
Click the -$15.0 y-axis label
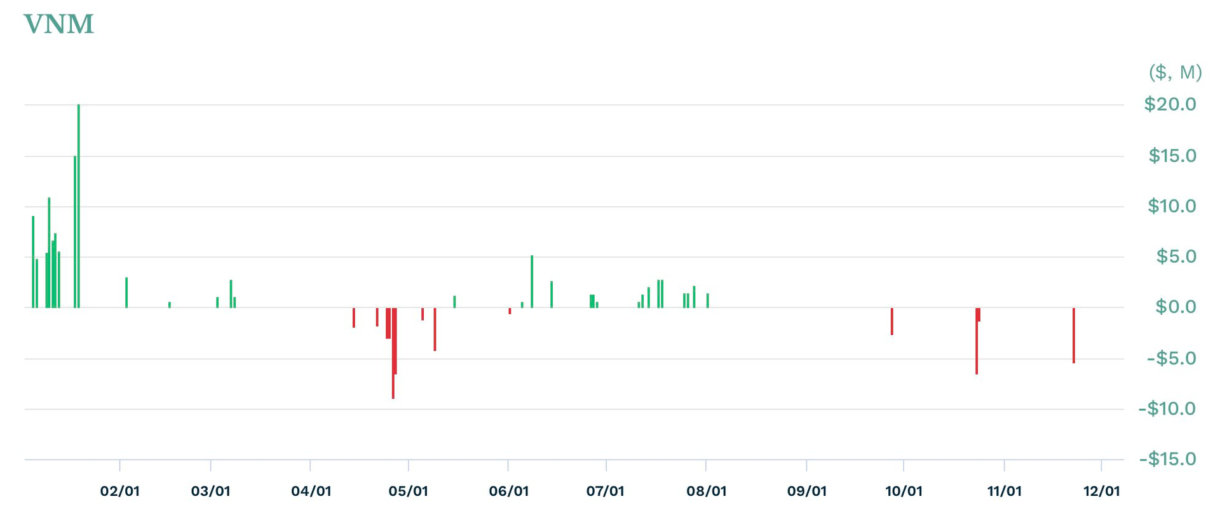coord(1168,459)
